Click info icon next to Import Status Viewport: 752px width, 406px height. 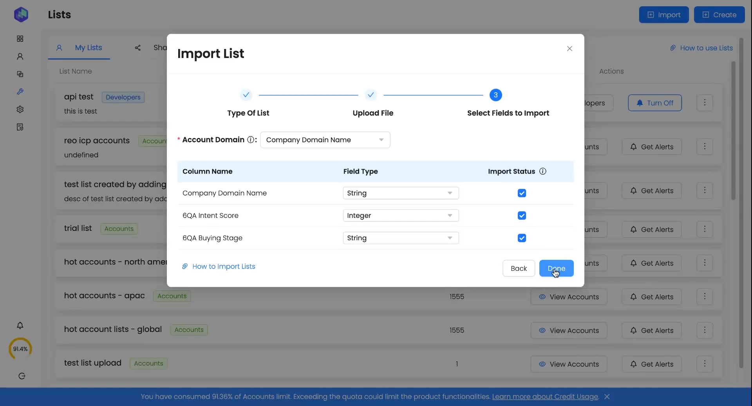(x=543, y=171)
